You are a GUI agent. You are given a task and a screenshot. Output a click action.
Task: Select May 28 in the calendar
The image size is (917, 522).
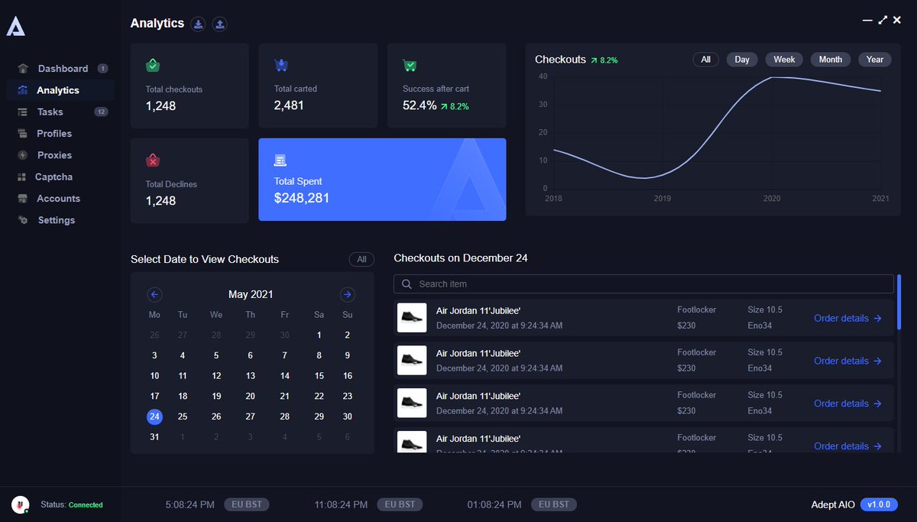point(284,417)
